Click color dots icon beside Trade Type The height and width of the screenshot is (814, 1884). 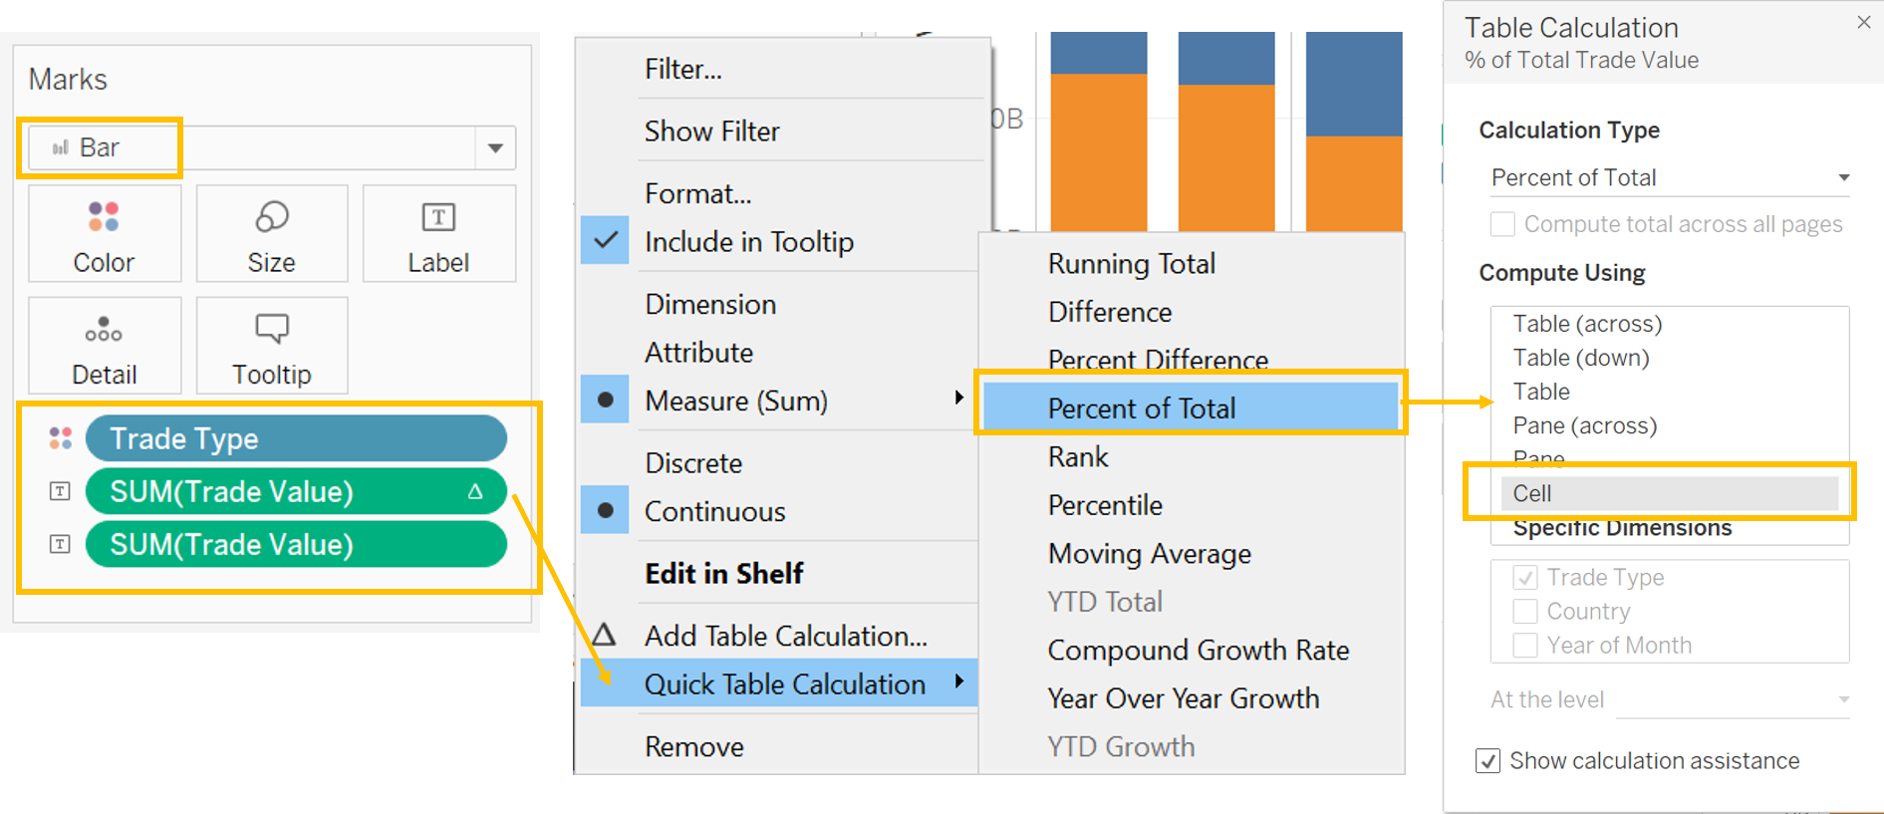coord(61,438)
